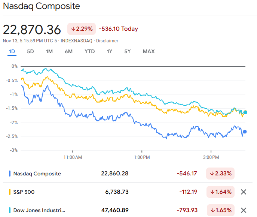Open the Disclaimer link

click(107, 41)
